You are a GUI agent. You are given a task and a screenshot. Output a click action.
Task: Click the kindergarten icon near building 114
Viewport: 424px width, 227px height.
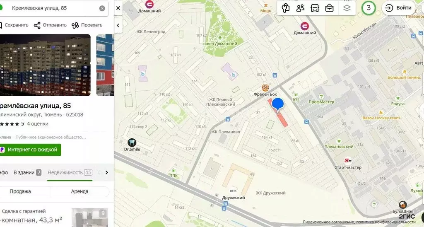tap(234, 75)
